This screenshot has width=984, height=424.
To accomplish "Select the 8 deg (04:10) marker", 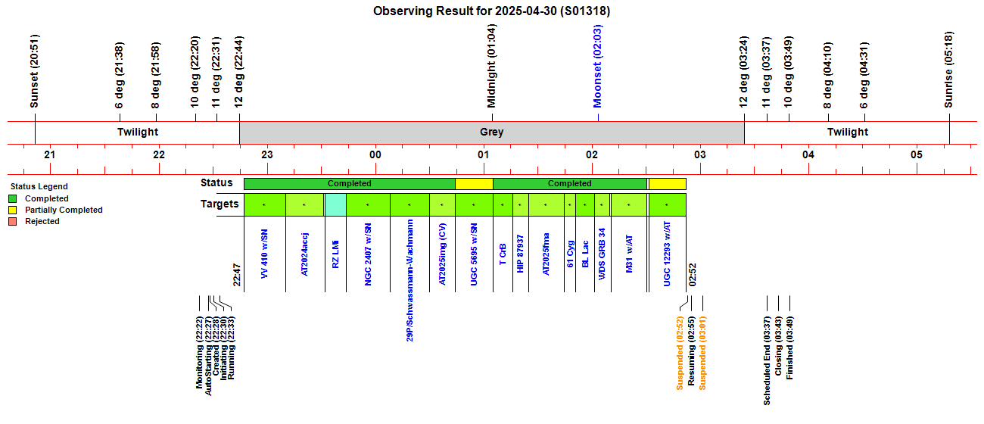I will [x=827, y=76].
